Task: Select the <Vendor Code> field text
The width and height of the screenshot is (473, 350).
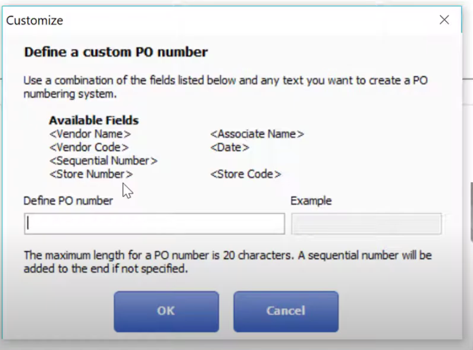Action: [89, 147]
